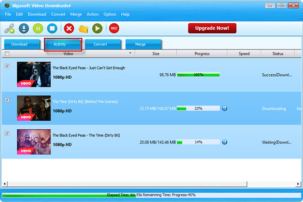303x202 pixels.
Task: Open the Edit menu
Action: tap(19, 14)
